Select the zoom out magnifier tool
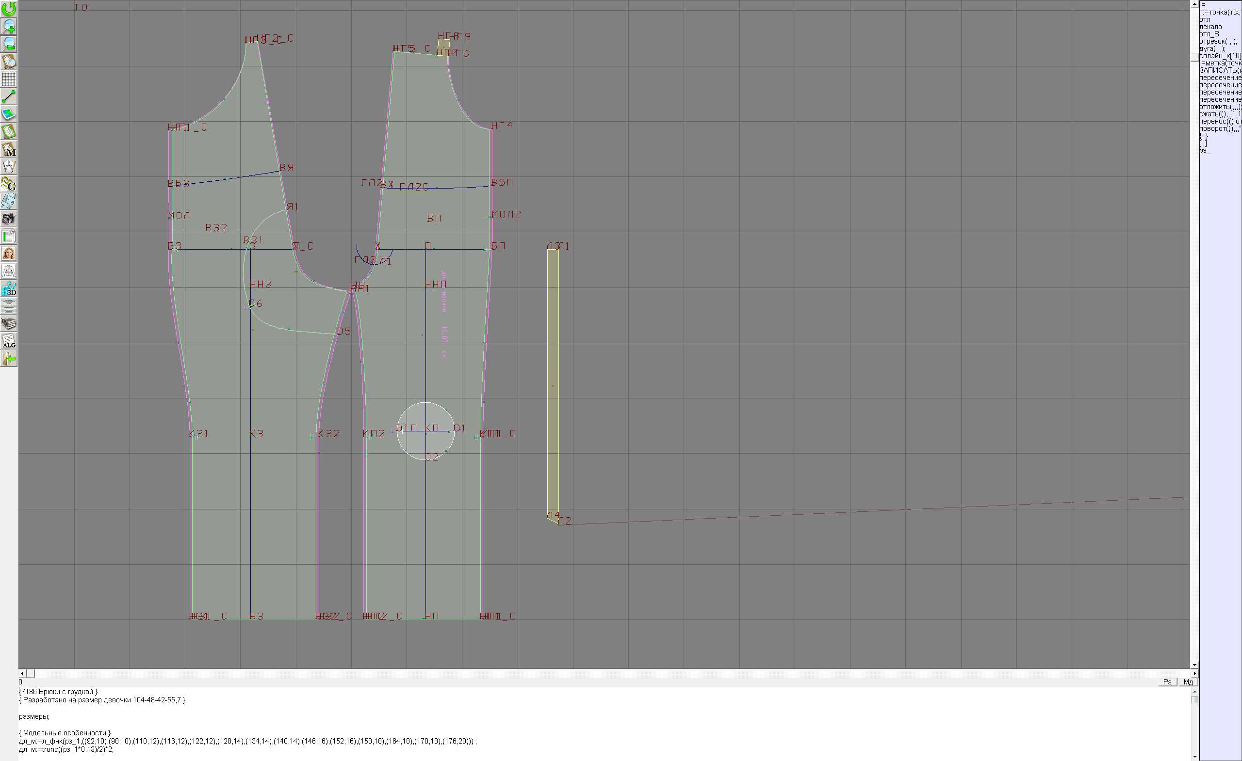 9,44
